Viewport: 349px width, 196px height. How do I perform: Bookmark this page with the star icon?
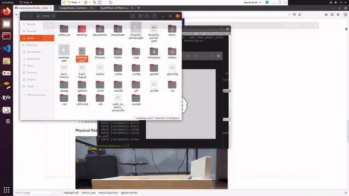[299, 15]
